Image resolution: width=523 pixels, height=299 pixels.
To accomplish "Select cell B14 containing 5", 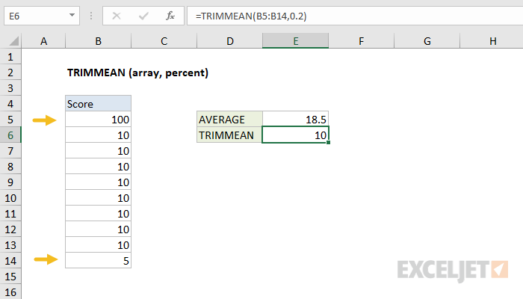I will pyautogui.click(x=98, y=261).
